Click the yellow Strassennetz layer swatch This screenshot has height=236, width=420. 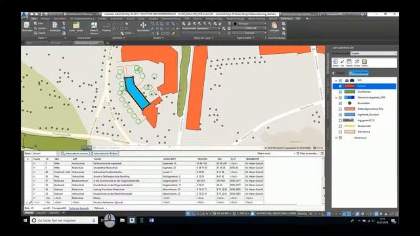350,126
